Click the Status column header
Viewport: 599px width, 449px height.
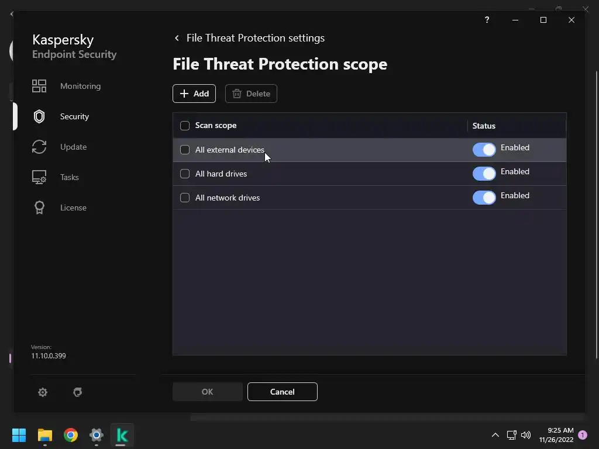(x=484, y=126)
